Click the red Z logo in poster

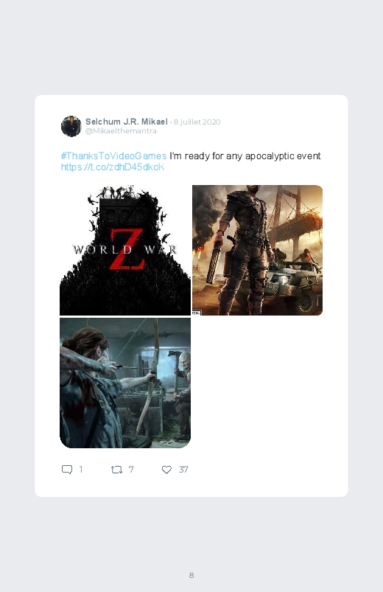(127, 248)
